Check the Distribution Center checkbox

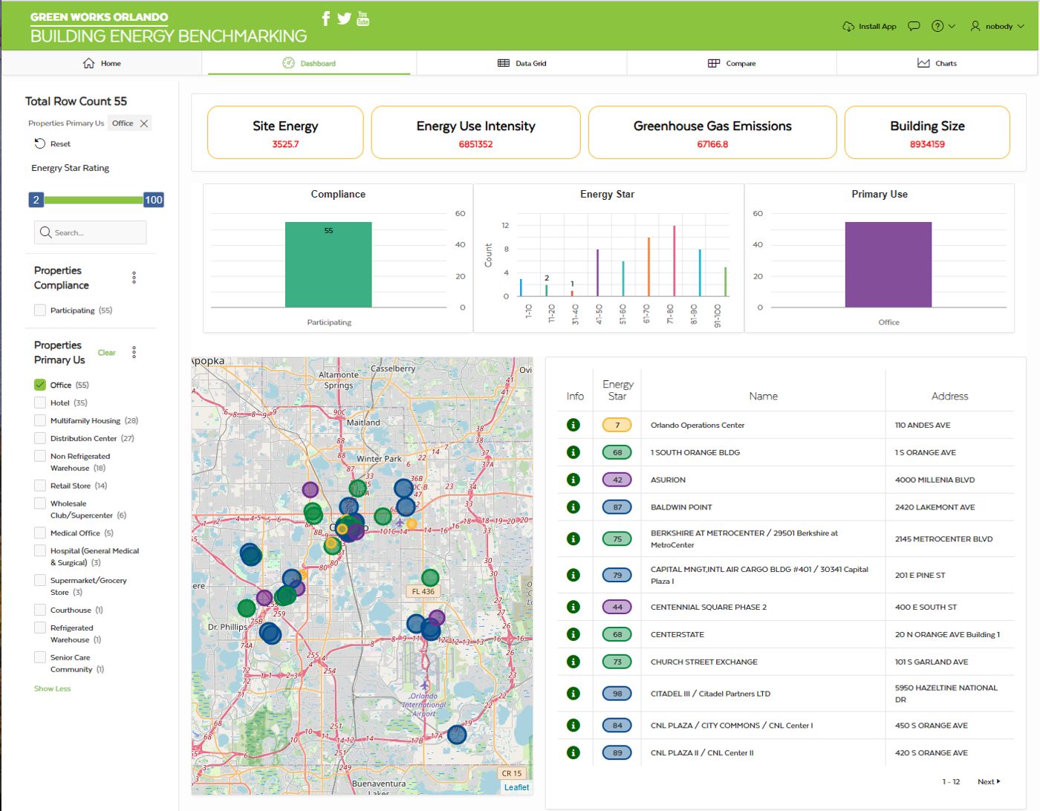click(40, 438)
